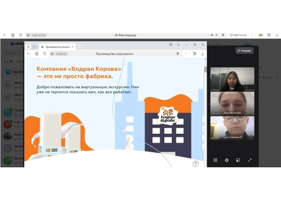The width and height of the screenshot is (281, 210).
Task: Select the 'Все' chats filter tab
Action: coord(8,62)
